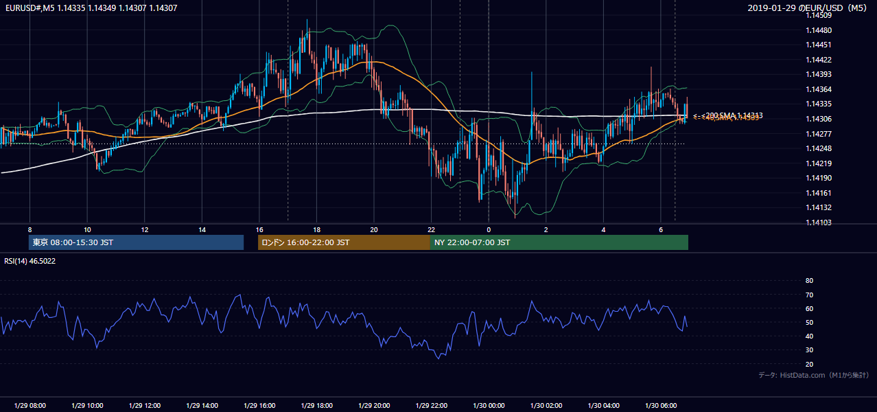Select hour tick 22 under price chart
This screenshot has height=412, width=877.
(432, 229)
